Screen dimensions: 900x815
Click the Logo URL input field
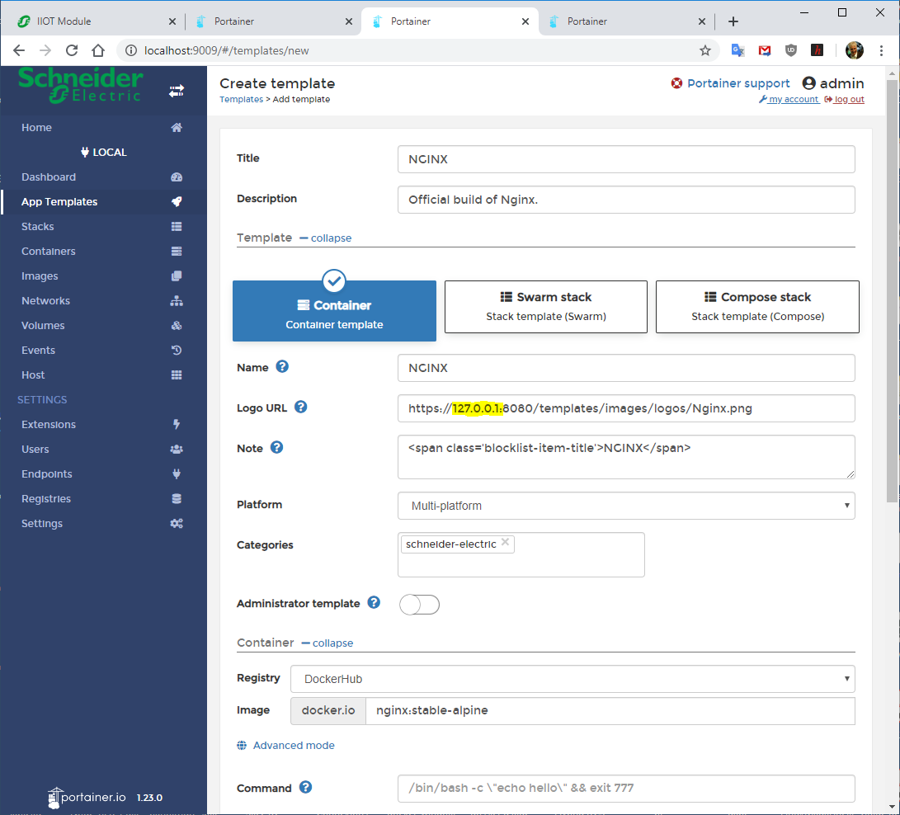[x=626, y=408]
